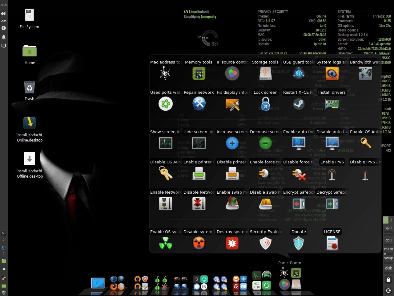Click the logout icon at panel bottom
This screenshot has height=296, width=394.
pyautogui.click(x=388, y=290)
